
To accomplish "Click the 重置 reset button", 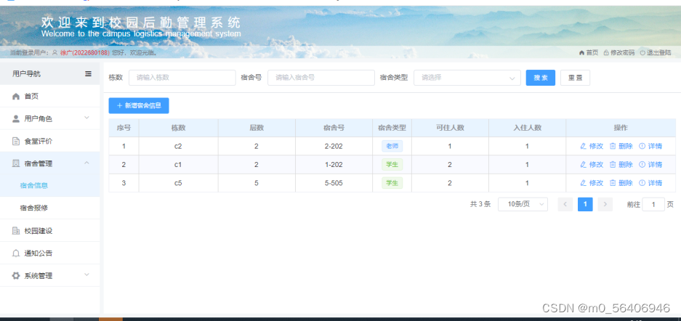I will pyautogui.click(x=575, y=78).
